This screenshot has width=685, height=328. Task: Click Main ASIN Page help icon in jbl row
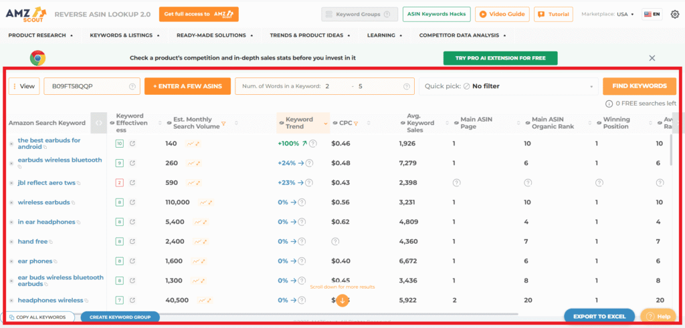456,183
